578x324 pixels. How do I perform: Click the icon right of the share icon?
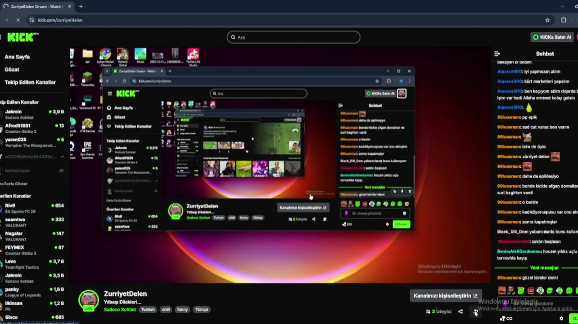click(475, 311)
